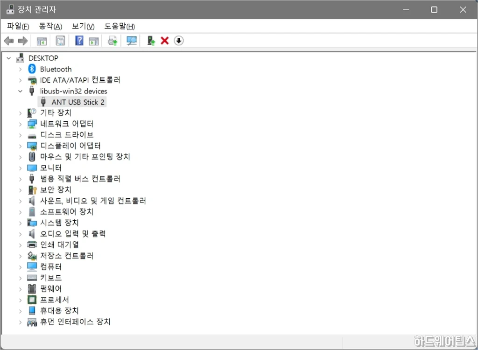Click the show/hide console tree icon
This screenshot has width=478, height=350.
pos(42,41)
